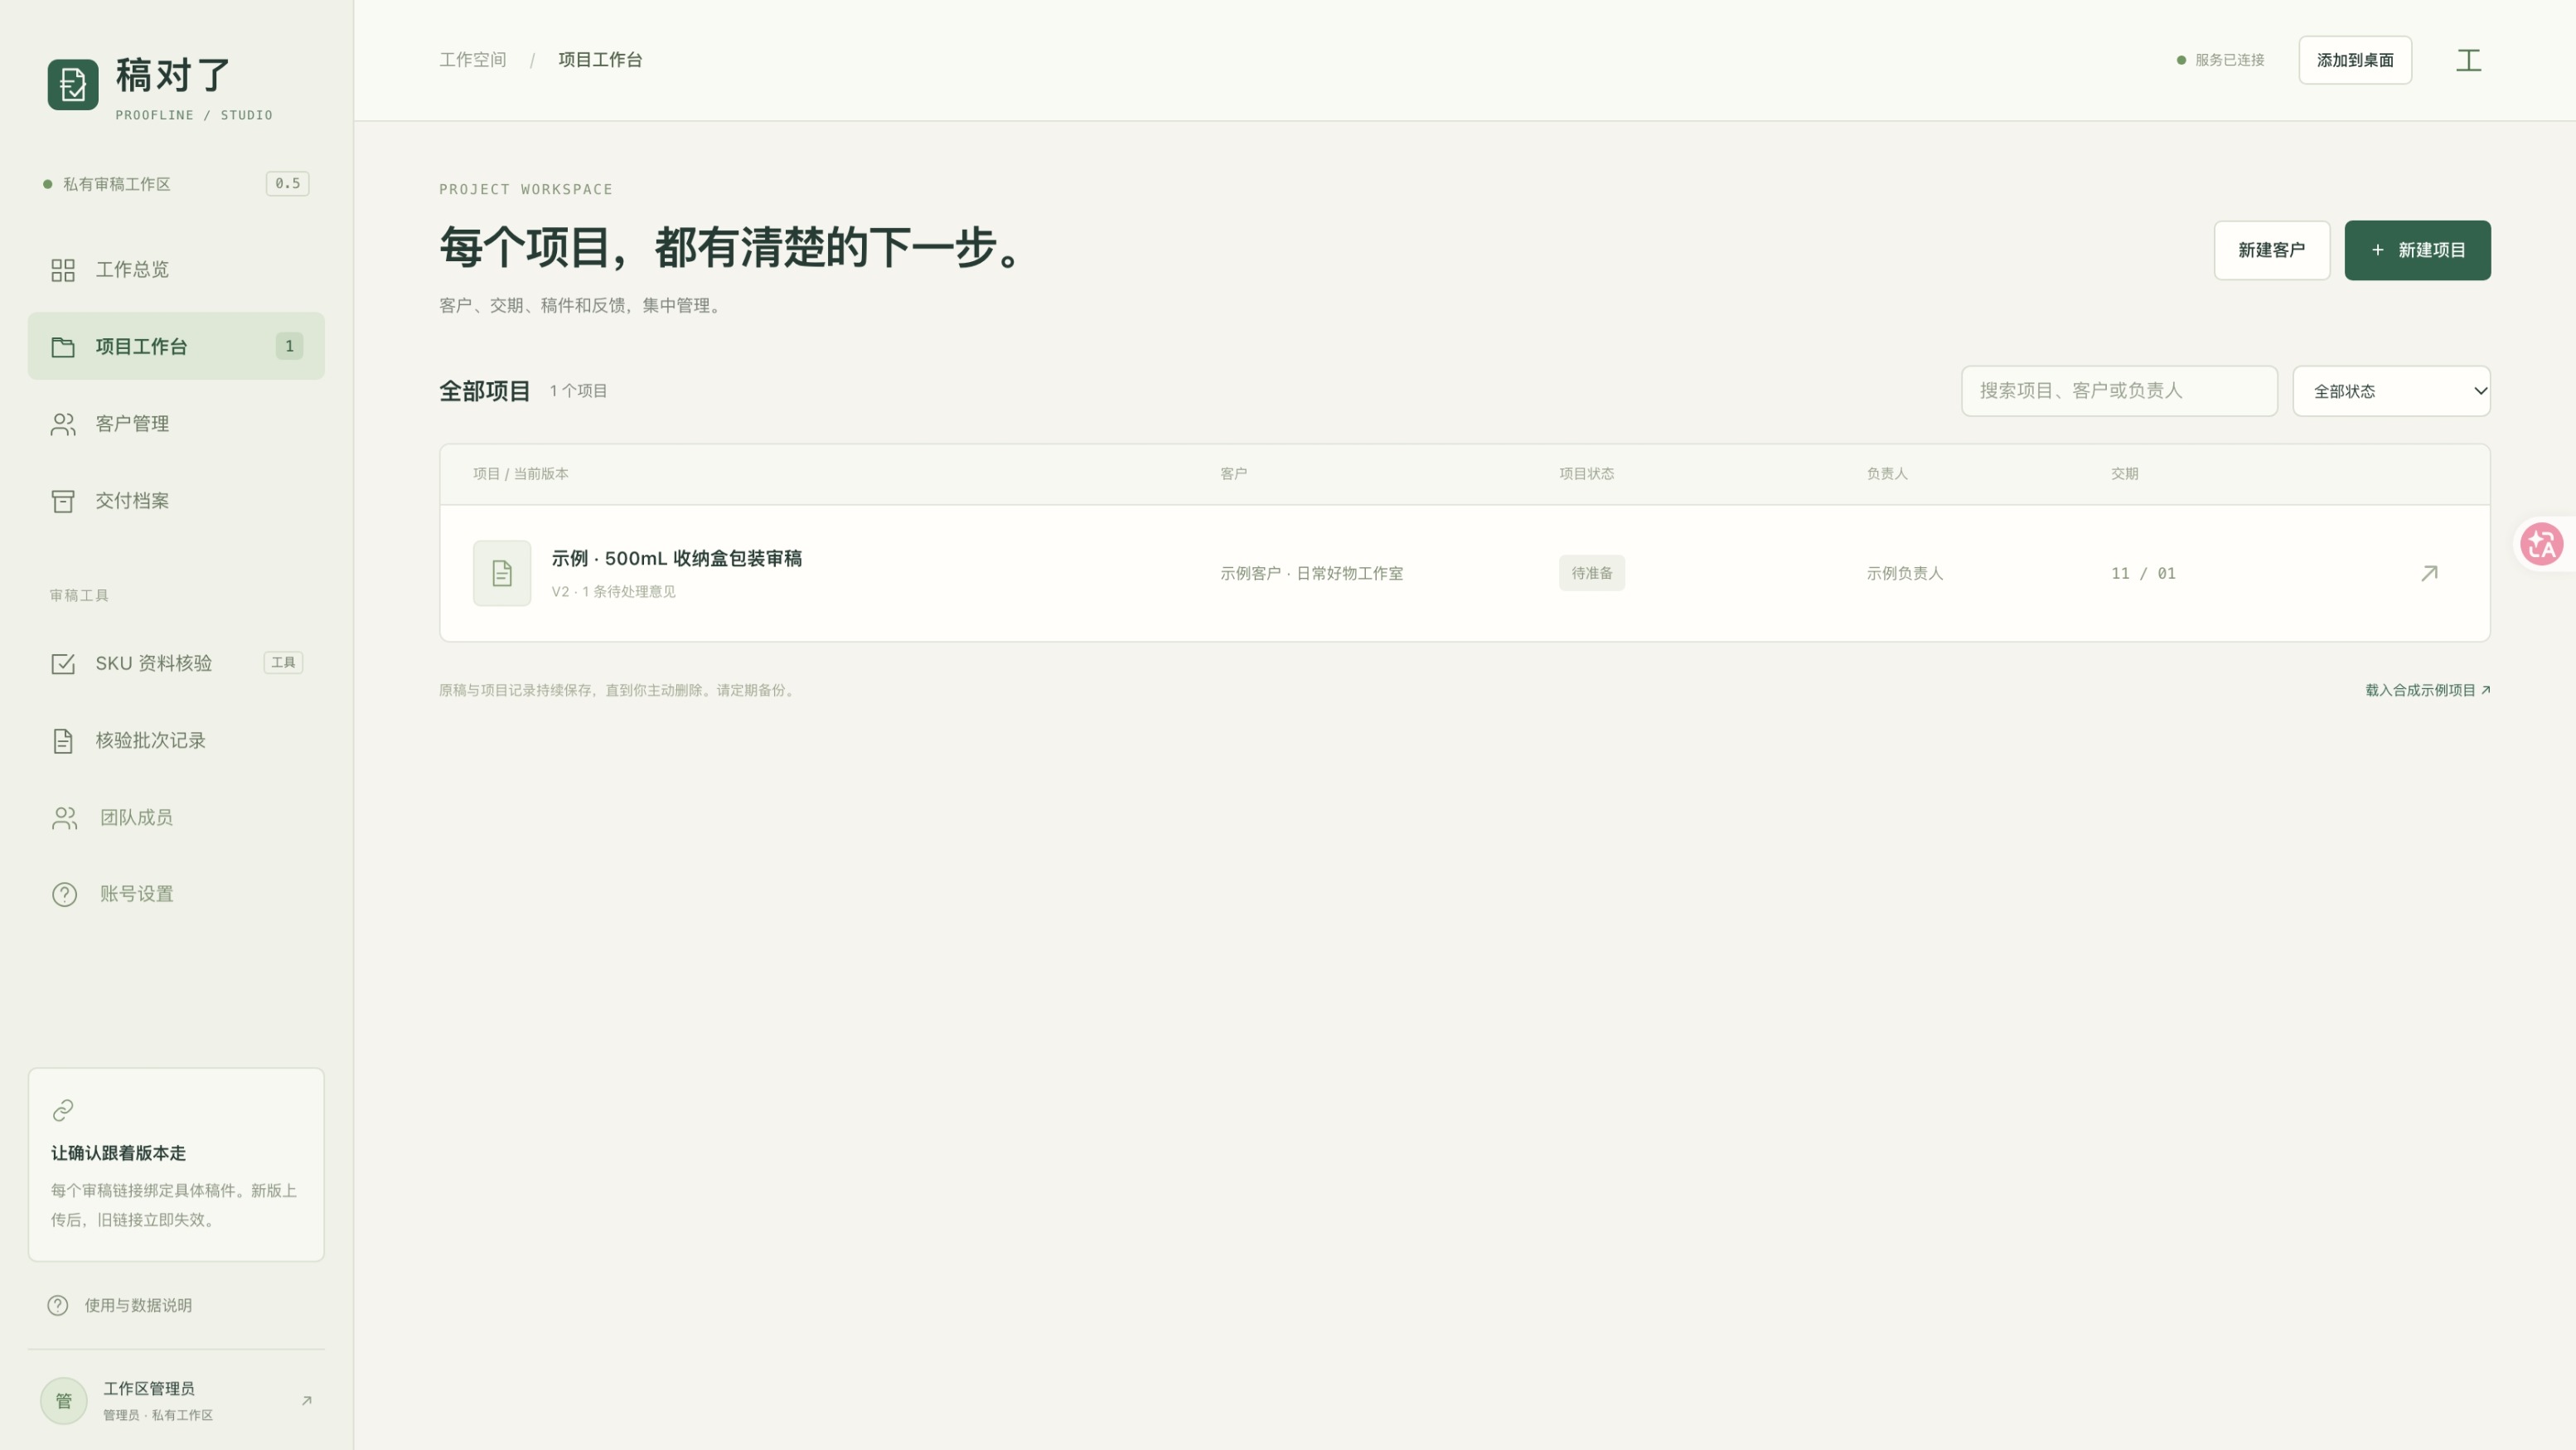Click the 稿对了 logo icon
Screen dimensions: 2576x1450
pyautogui.click(x=73, y=85)
